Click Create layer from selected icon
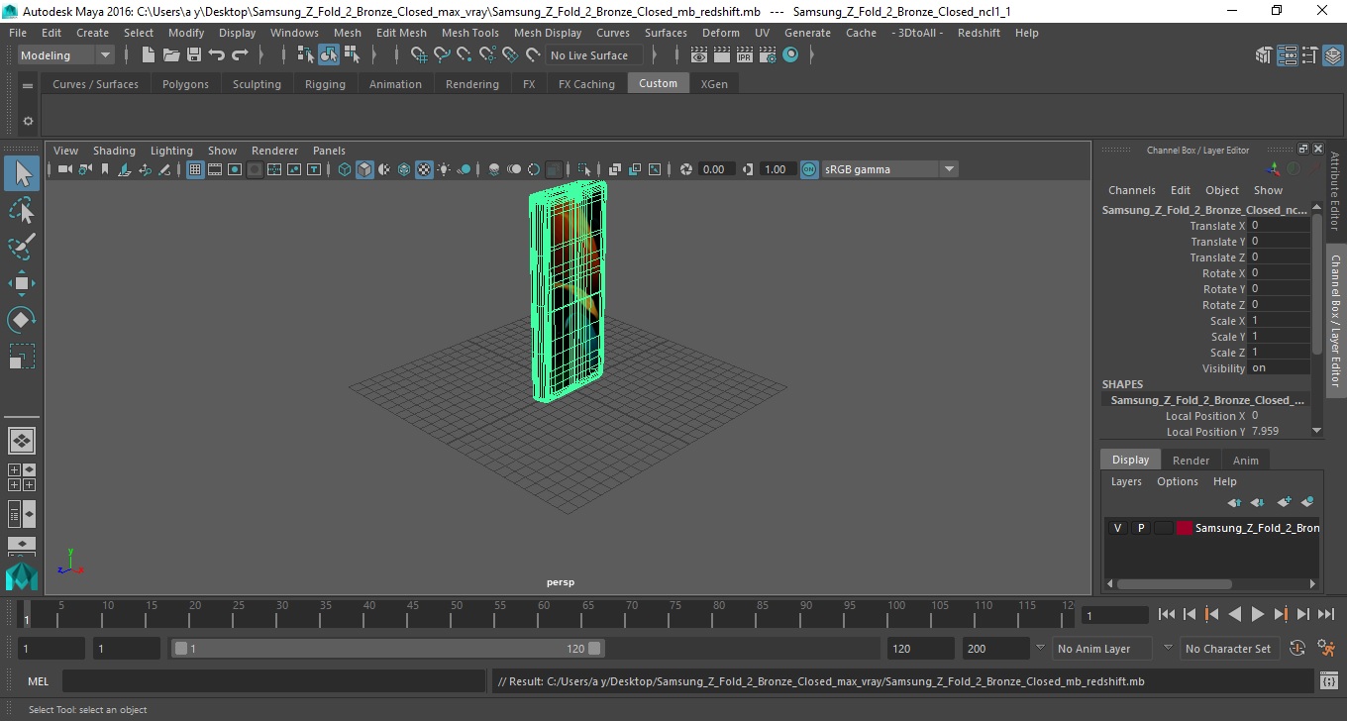Image resolution: width=1347 pixels, height=721 pixels. point(1306,502)
